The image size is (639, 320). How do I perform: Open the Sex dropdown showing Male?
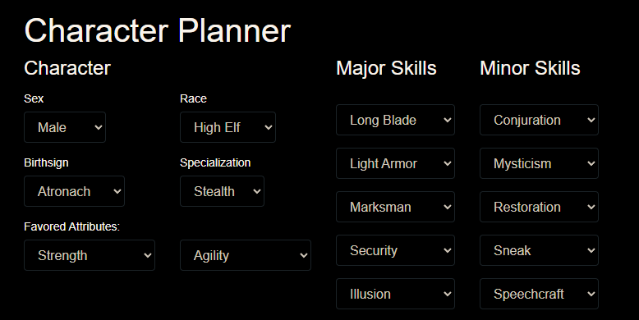65,127
